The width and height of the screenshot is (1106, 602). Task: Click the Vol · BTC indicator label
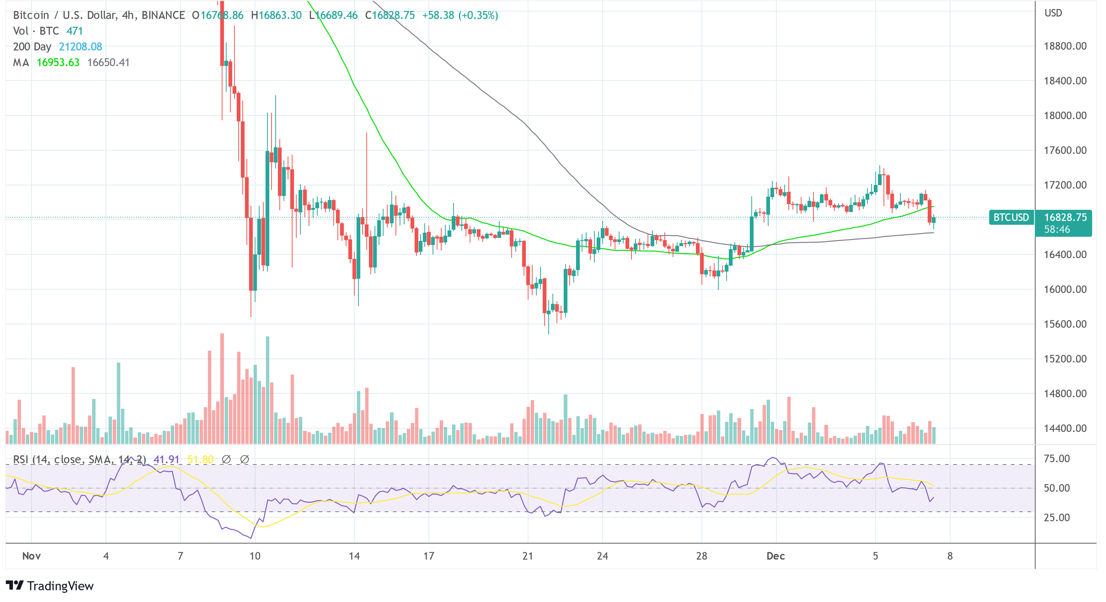click(x=36, y=31)
